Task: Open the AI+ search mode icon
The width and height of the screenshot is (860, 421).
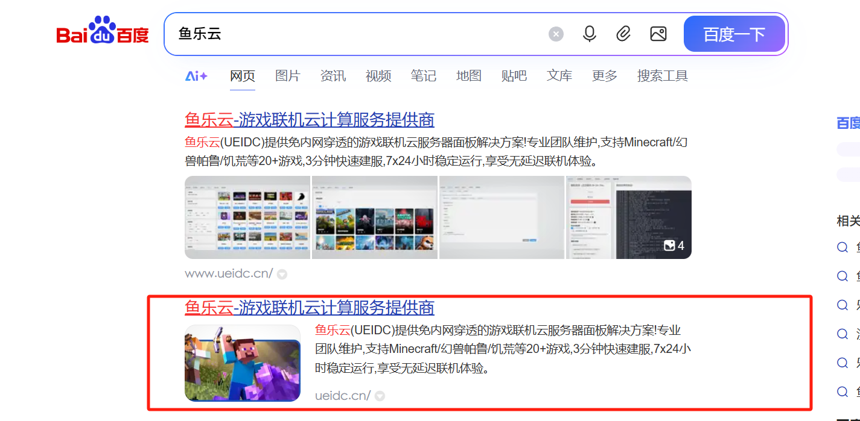Action: pyautogui.click(x=196, y=76)
